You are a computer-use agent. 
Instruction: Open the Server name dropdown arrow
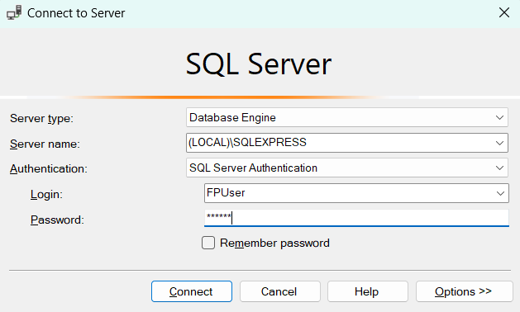499,143
